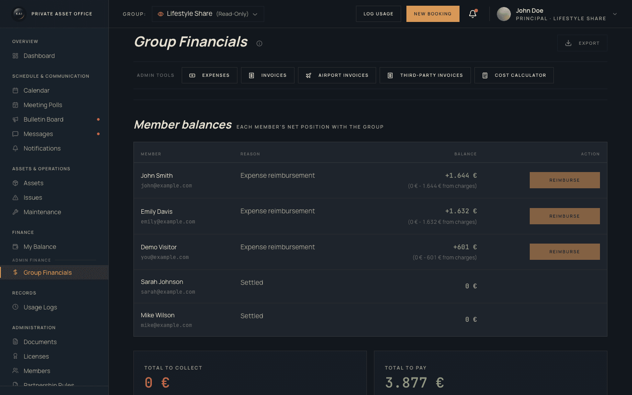Click the New Booking button
This screenshot has width=632, height=395.
click(x=433, y=14)
